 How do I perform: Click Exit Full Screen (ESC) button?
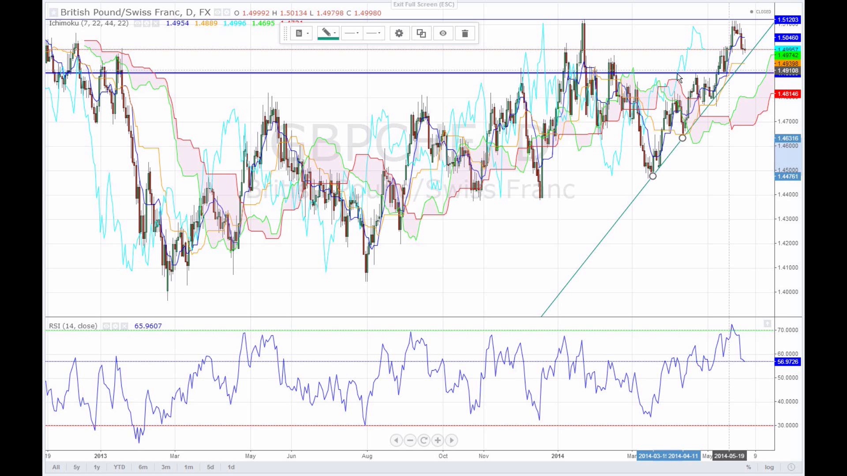pyautogui.click(x=423, y=4)
